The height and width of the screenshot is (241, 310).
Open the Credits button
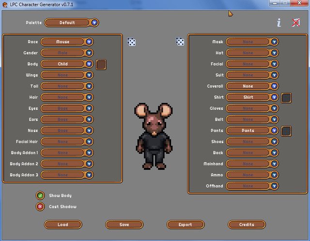pos(247,225)
